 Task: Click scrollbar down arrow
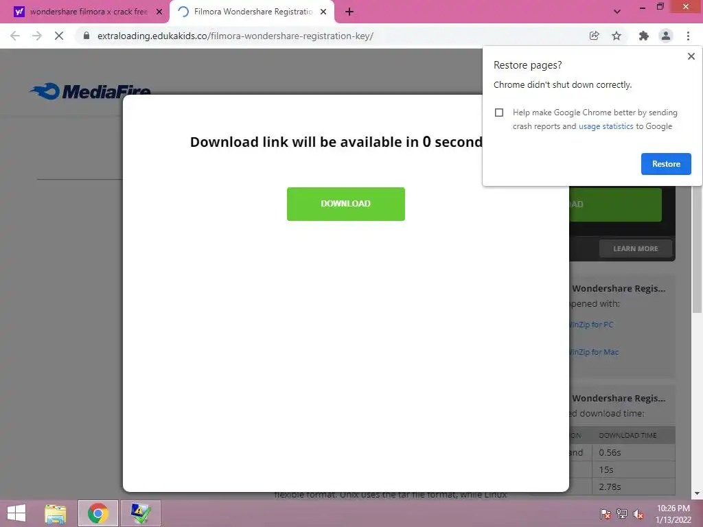pyautogui.click(x=697, y=494)
